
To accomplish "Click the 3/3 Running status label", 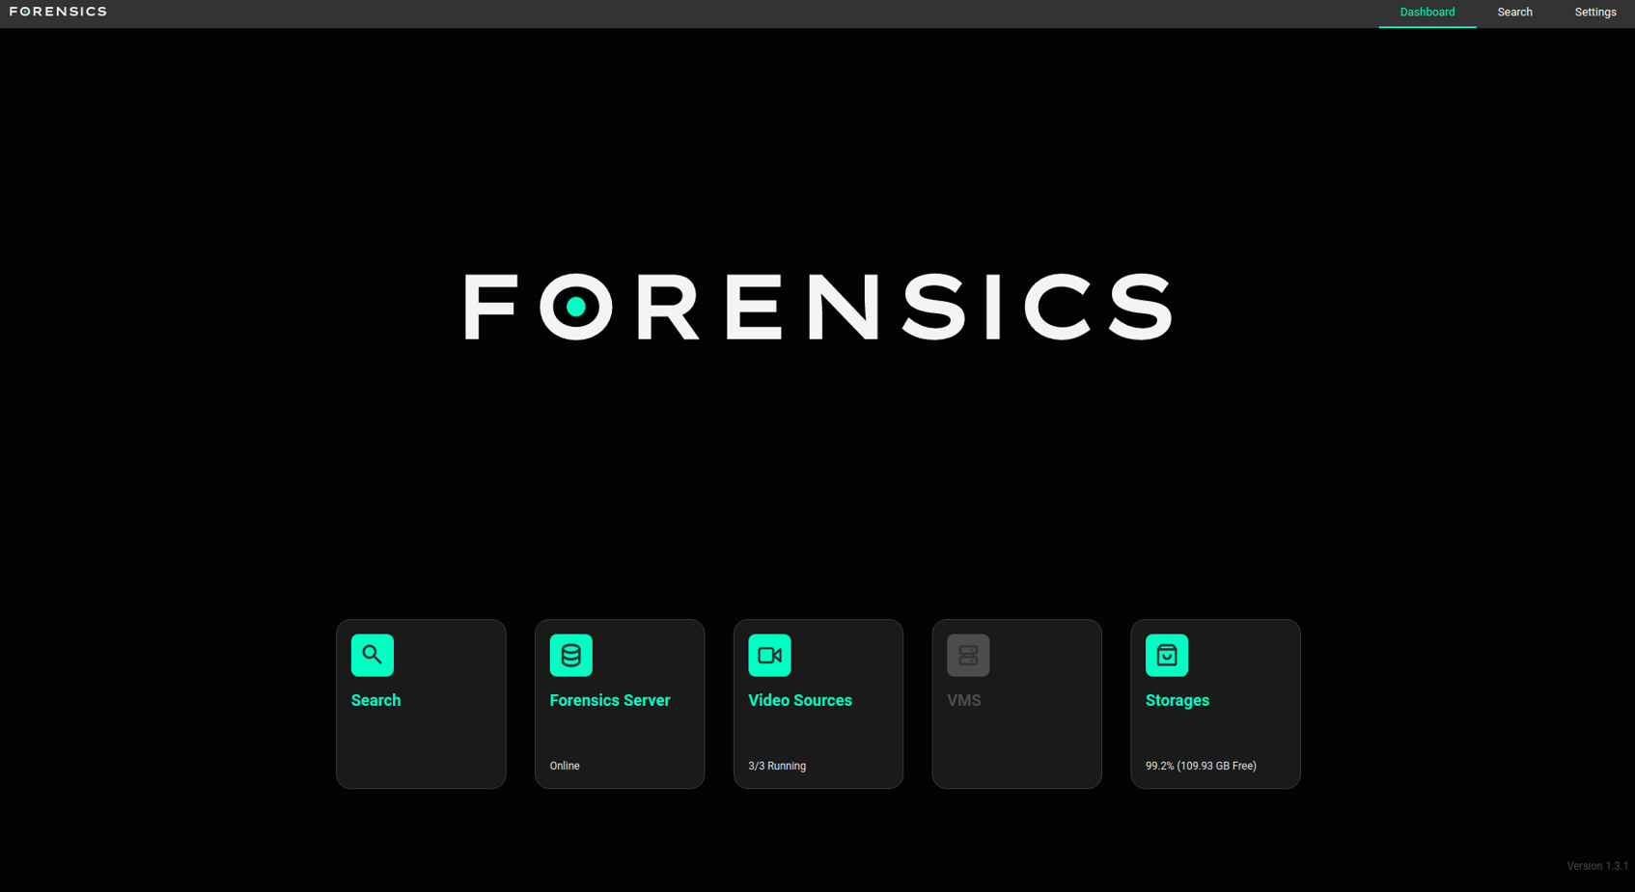I will pyautogui.click(x=776, y=765).
